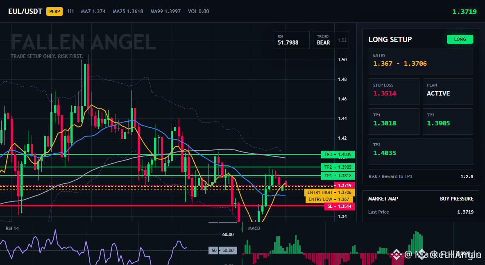The image size is (485, 265).
Task: Click the red SL 1.3514 chart tag
Action: tap(340, 206)
